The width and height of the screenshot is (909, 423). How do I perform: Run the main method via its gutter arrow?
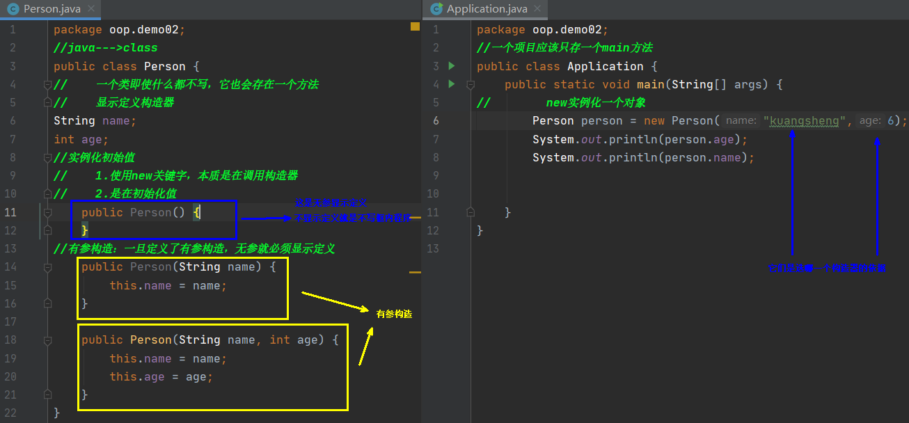point(451,84)
